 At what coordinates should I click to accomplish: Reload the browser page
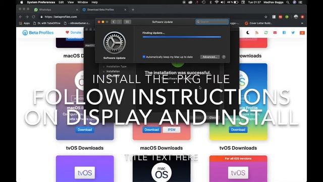(34, 17)
